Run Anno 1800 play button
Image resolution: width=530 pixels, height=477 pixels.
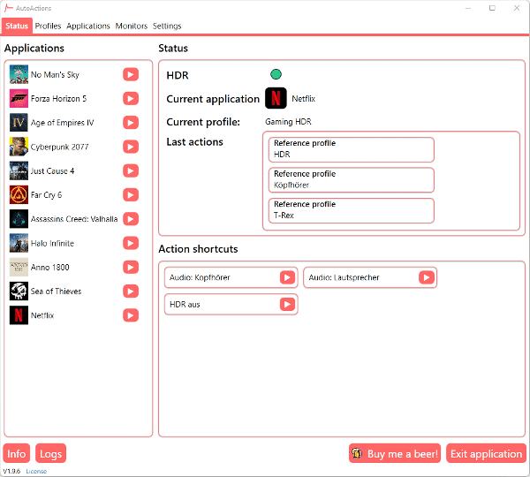(131, 267)
